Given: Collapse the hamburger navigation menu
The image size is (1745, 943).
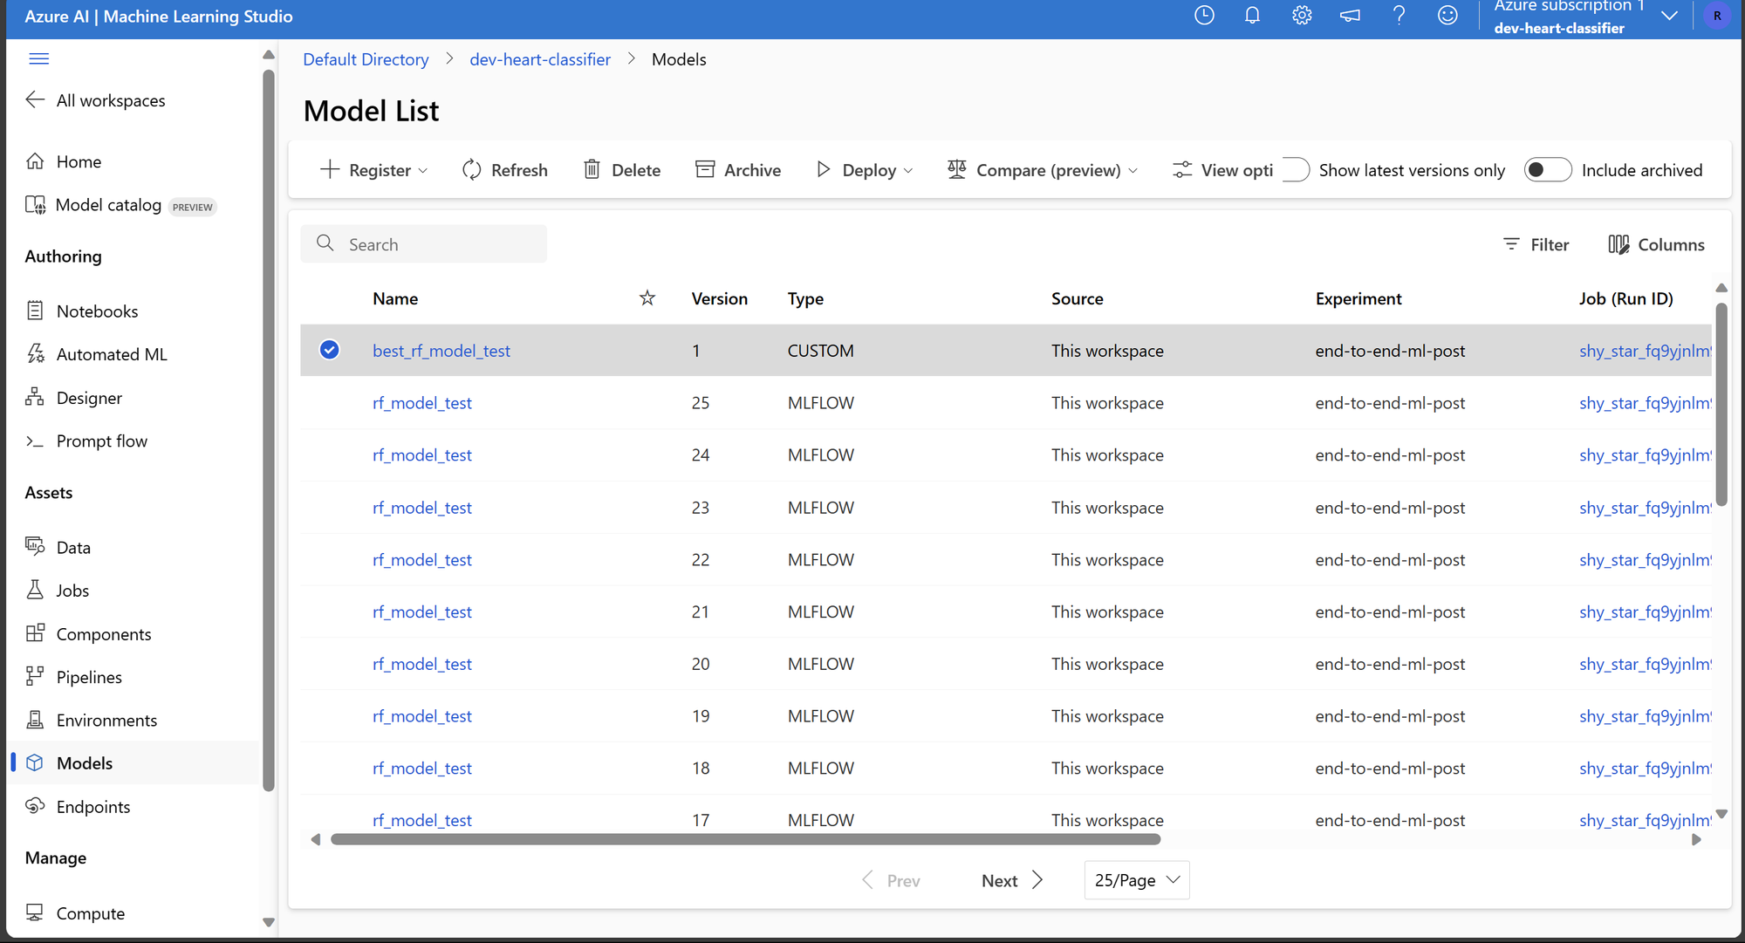Looking at the screenshot, I should click(39, 58).
